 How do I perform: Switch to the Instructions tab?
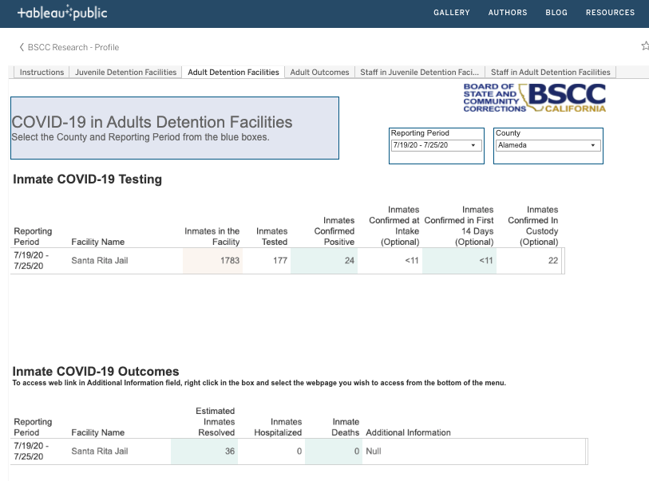tap(42, 73)
